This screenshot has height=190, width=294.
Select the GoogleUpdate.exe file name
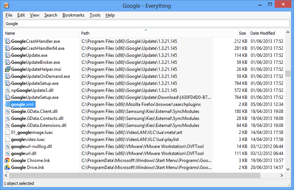point(29,55)
